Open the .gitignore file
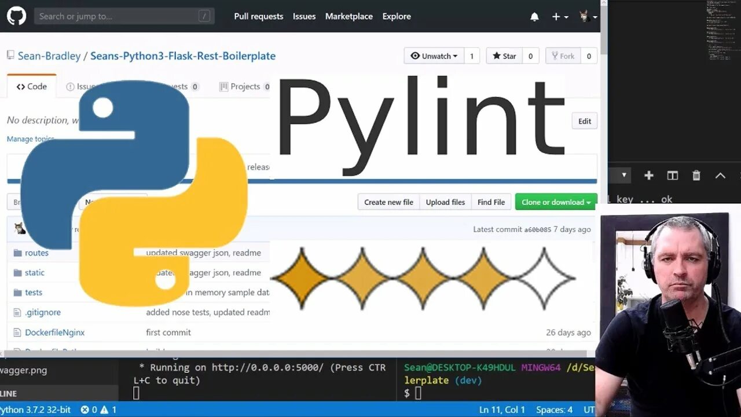Viewport: 741px width, 417px height. pos(43,312)
